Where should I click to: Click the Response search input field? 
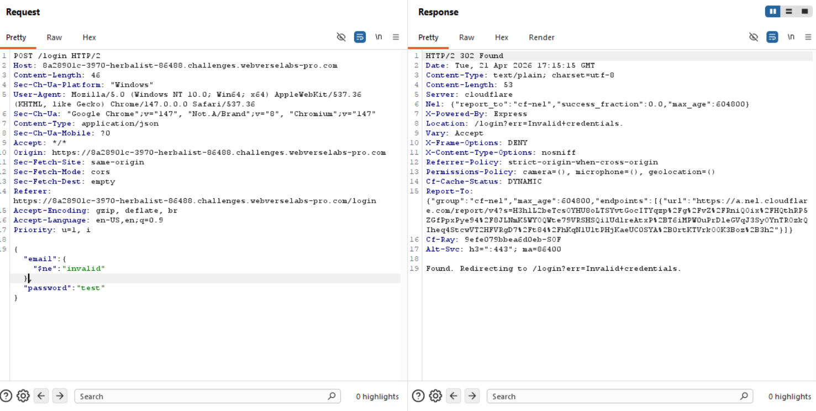click(613, 396)
